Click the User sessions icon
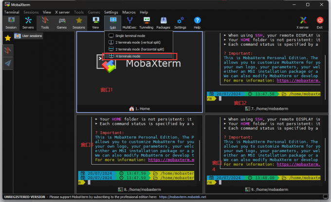The image size is (331, 202). (18, 36)
